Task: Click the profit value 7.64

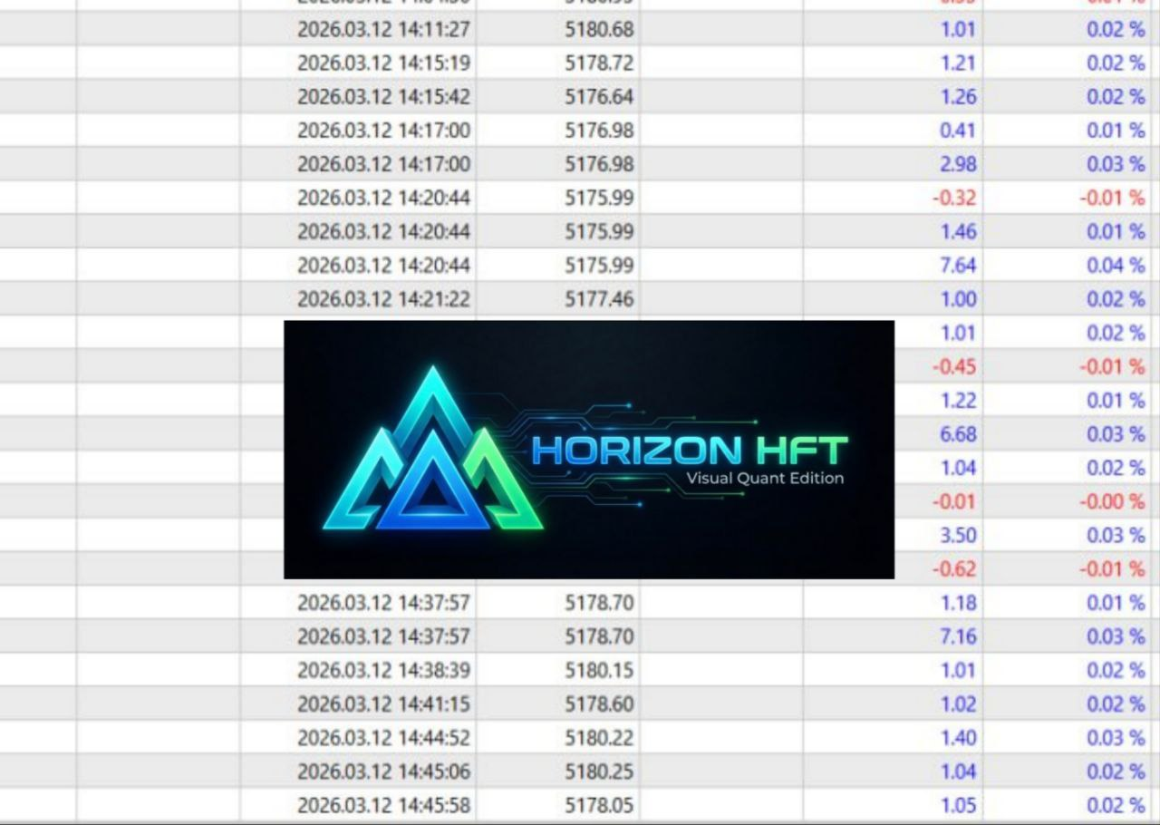Action: [x=958, y=265]
